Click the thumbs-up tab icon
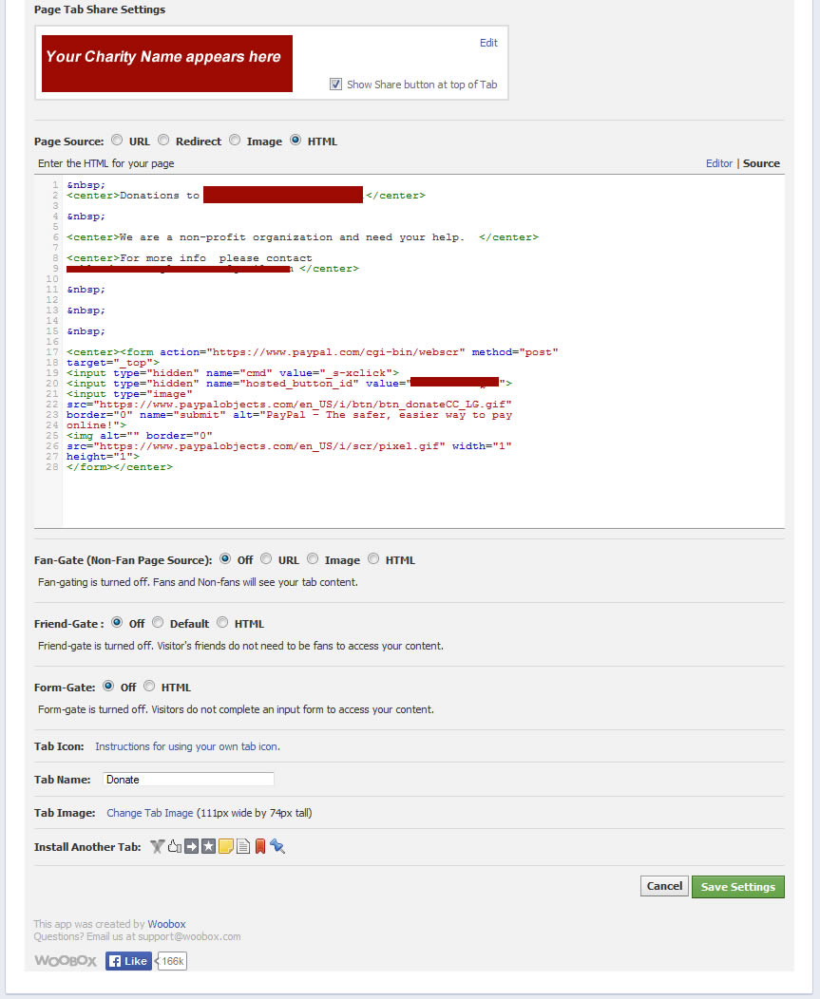Viewport: 820px width, 999px height. (x=175, y=846)
